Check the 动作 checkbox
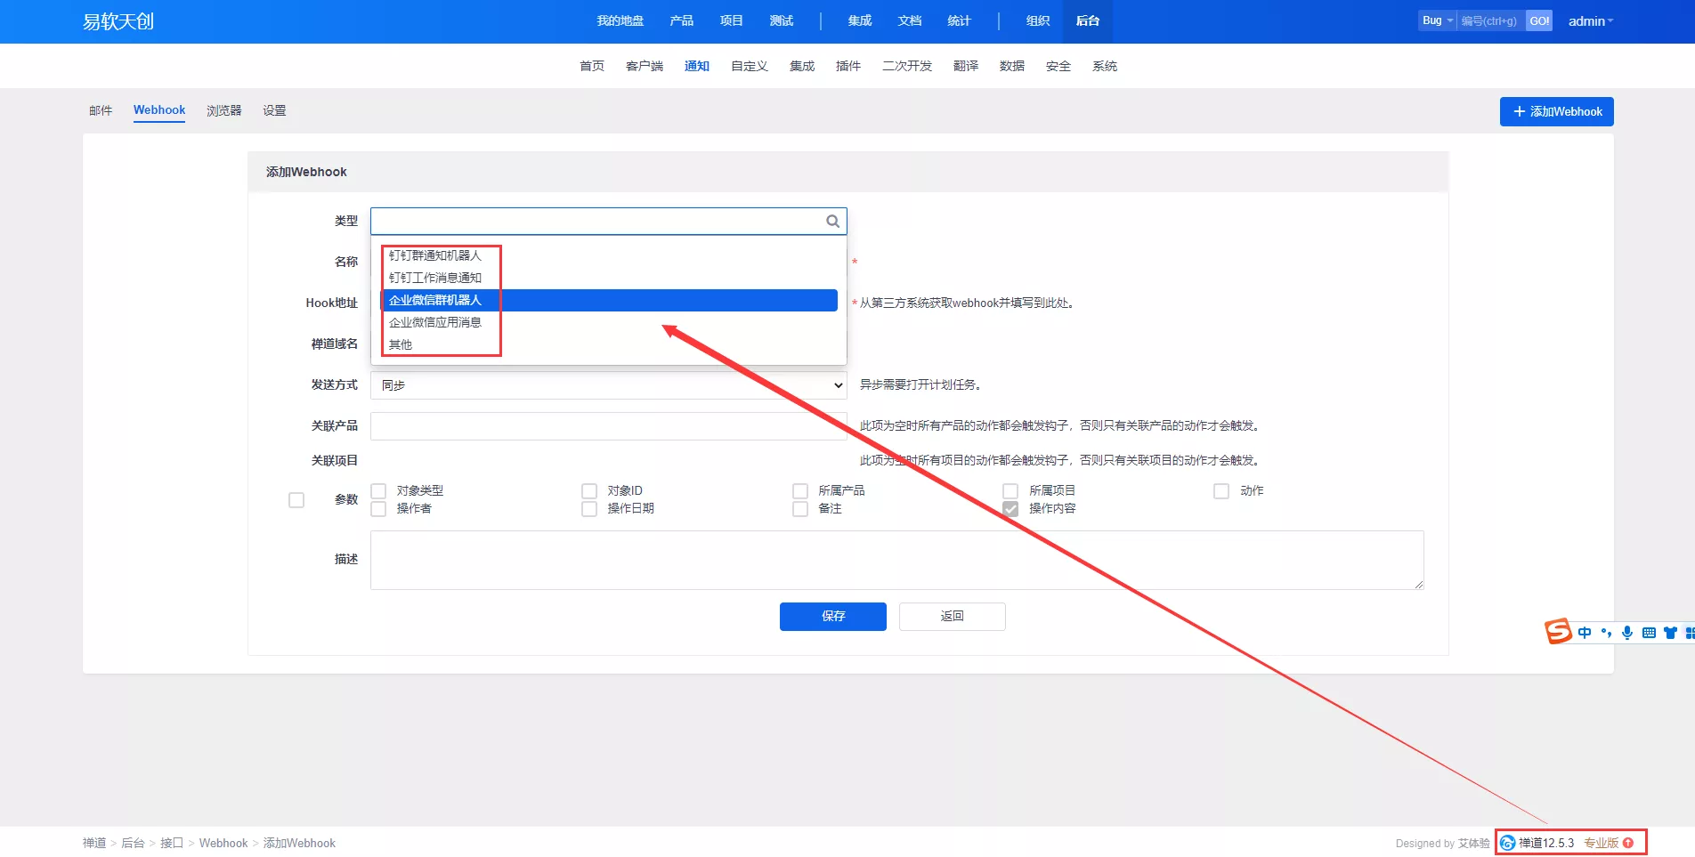Screen dimensions: 1695x857 [x=1221, y=491]
